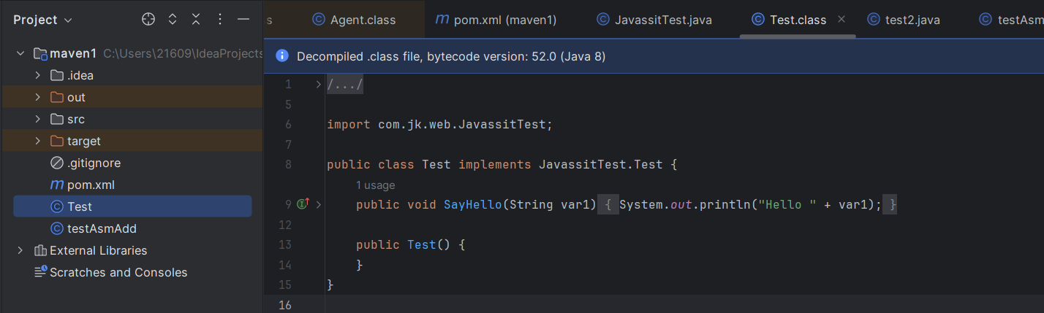The height and width of the screenshot is (313, 1044).
Task: Click 'println' in the SayHello body
Action: [725, 205]
